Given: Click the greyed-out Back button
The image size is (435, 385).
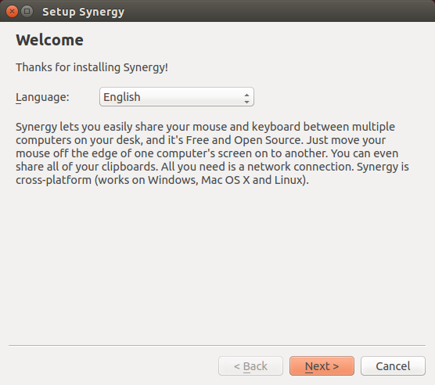Looking at the screenshot, I should tap(250, 366).
